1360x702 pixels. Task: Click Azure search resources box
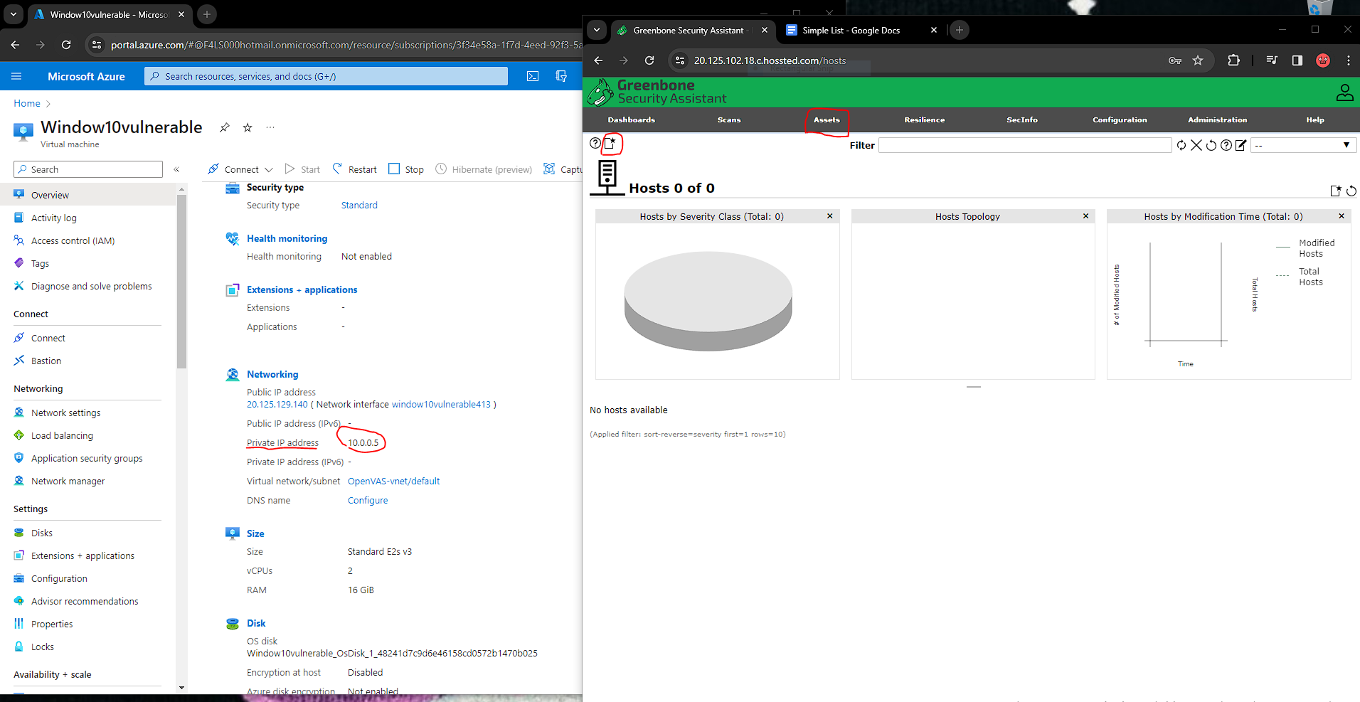pyautogui.click(x=326, y=76)
